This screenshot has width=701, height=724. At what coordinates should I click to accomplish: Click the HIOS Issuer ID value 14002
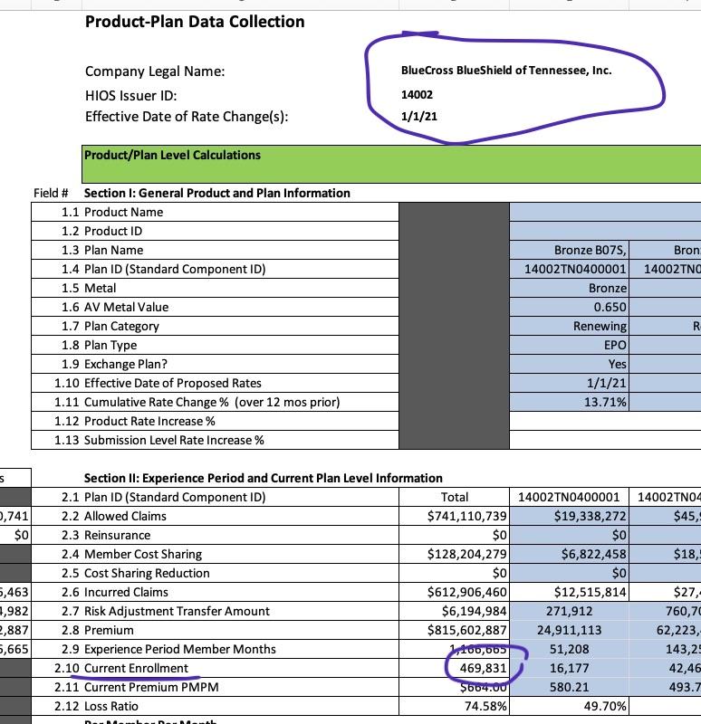pyautogui.click(x=418, y=94)
